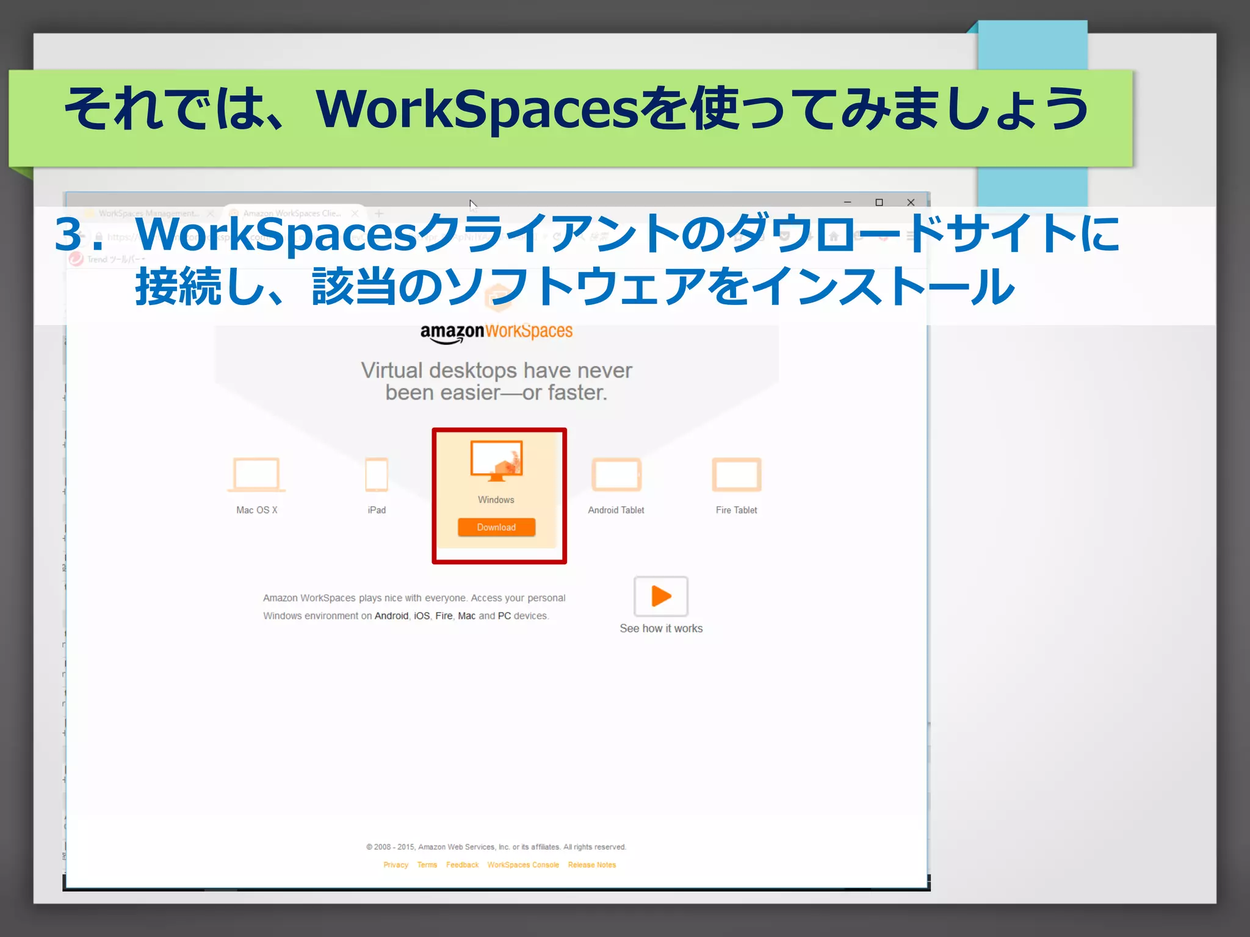The image size is (1250, 937).
Task: Open the Feedback footer link
Action: tap(462, 865)
